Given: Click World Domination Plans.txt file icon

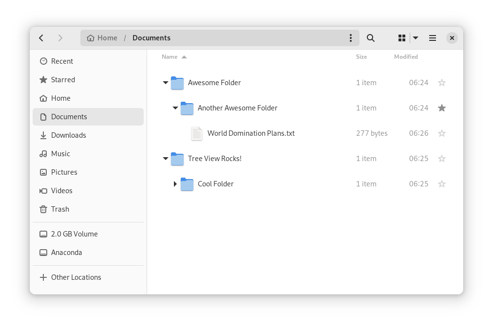Looking at the screenshot, I should (x=196, y=133).
